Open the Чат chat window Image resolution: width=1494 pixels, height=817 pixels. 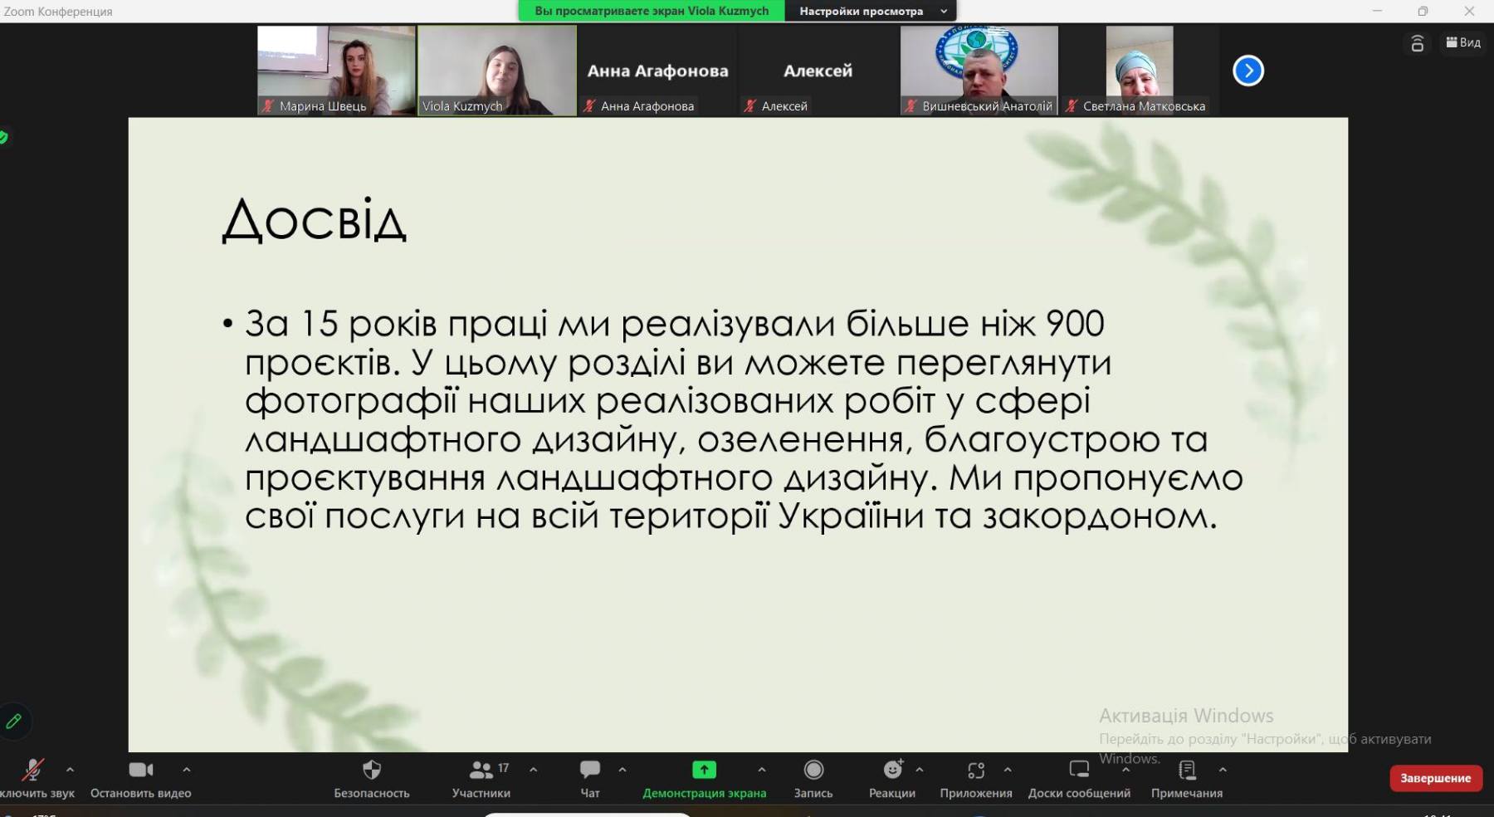tap(589, 771)
